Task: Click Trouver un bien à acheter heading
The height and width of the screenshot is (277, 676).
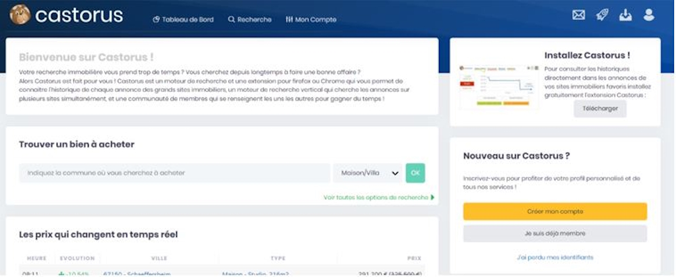Action: click(77, 144)
